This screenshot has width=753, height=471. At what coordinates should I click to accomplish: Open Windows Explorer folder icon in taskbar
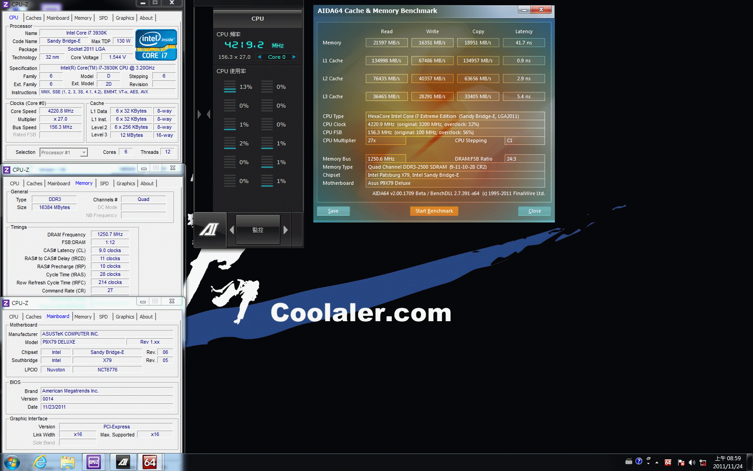(x=68, y=462)
